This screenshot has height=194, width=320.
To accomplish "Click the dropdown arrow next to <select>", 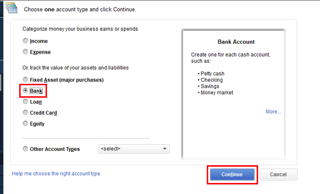I will tap(165, 149).
